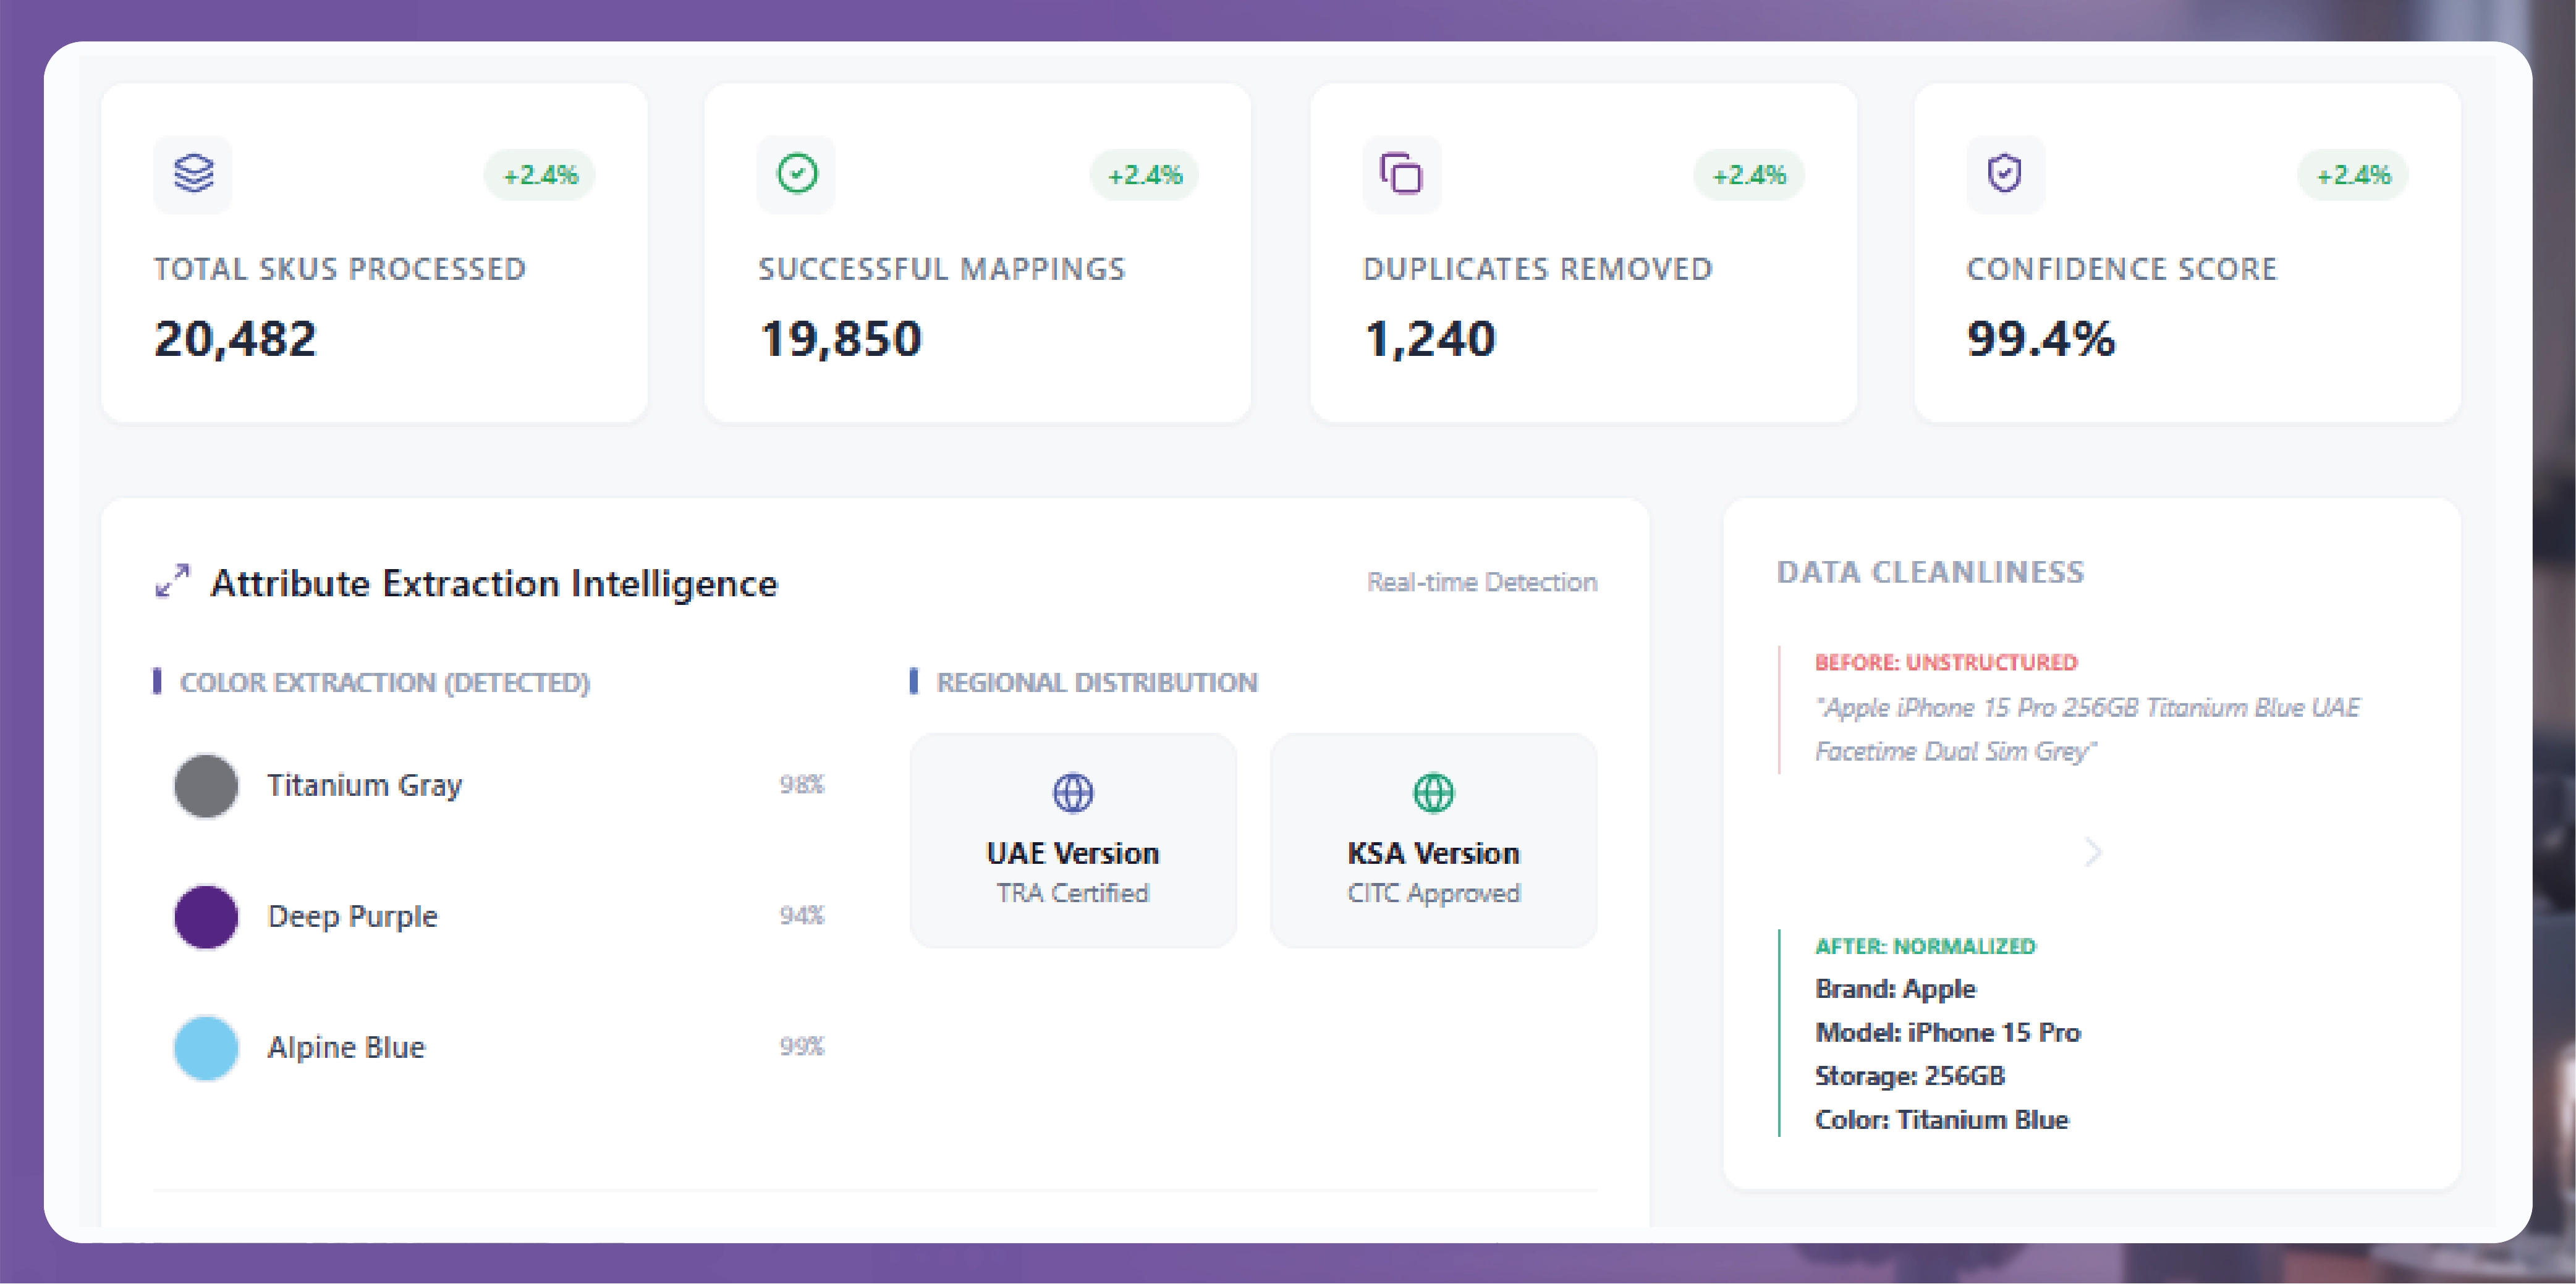
Task: Click the Color Extraction (Detected) heading
Action: click(384, 682)
